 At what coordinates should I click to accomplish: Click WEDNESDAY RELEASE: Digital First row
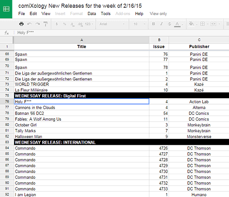(121, 96)
